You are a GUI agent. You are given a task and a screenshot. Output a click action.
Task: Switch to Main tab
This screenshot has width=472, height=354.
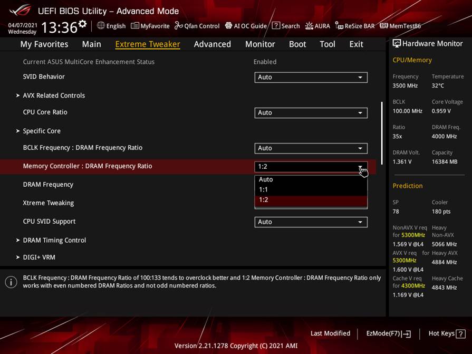click(92, 44)
